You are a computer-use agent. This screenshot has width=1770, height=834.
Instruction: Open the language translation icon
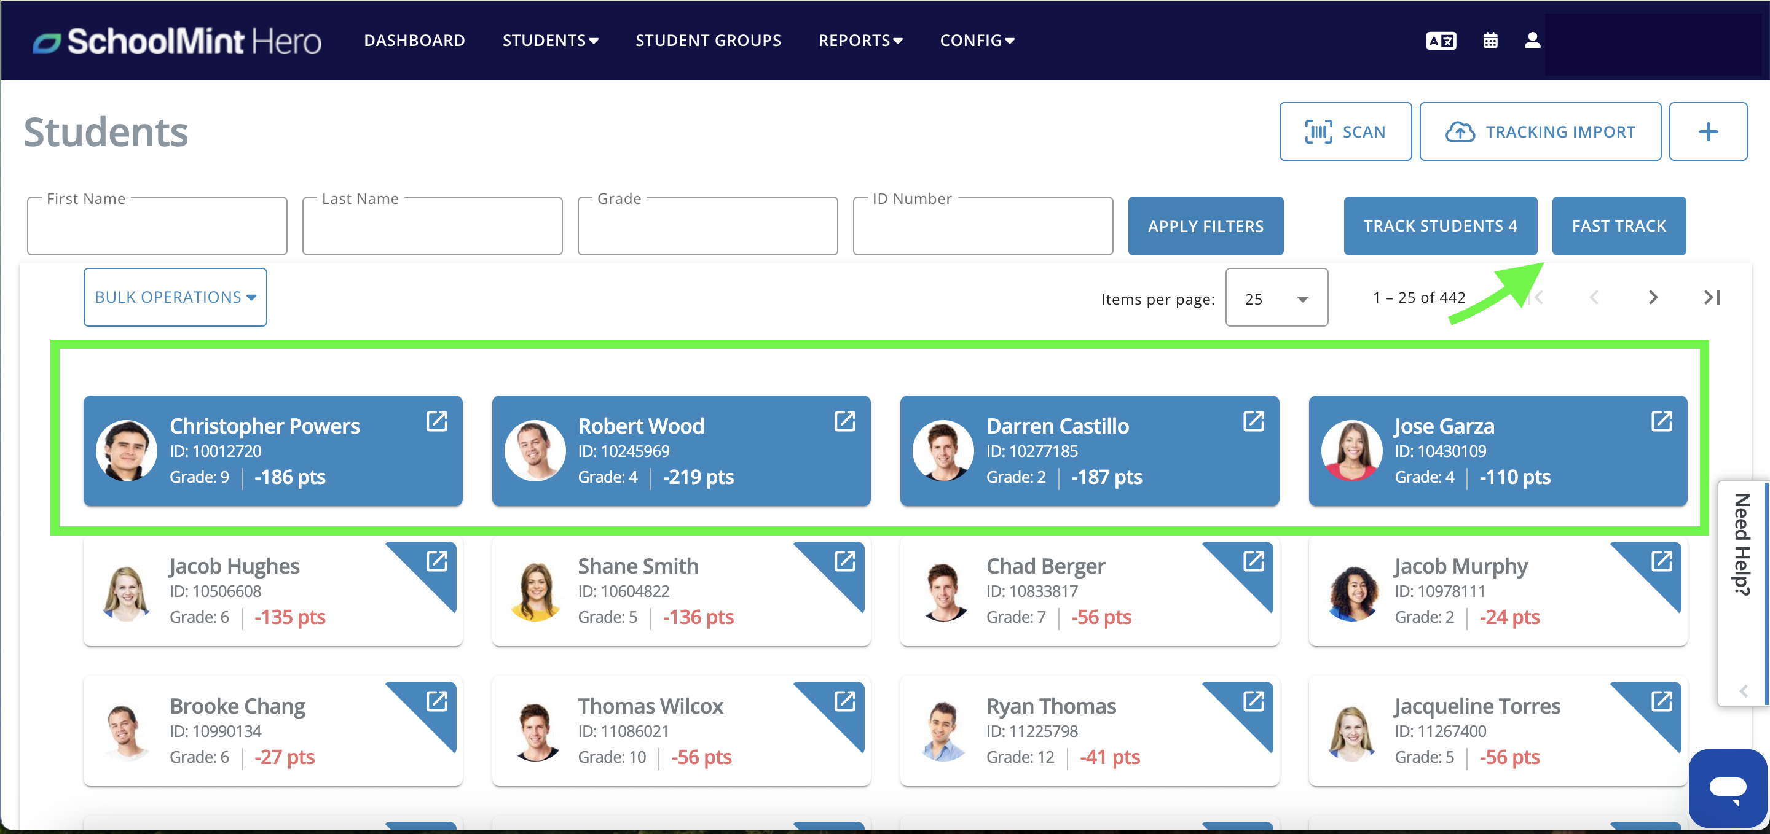[1441, 41]
